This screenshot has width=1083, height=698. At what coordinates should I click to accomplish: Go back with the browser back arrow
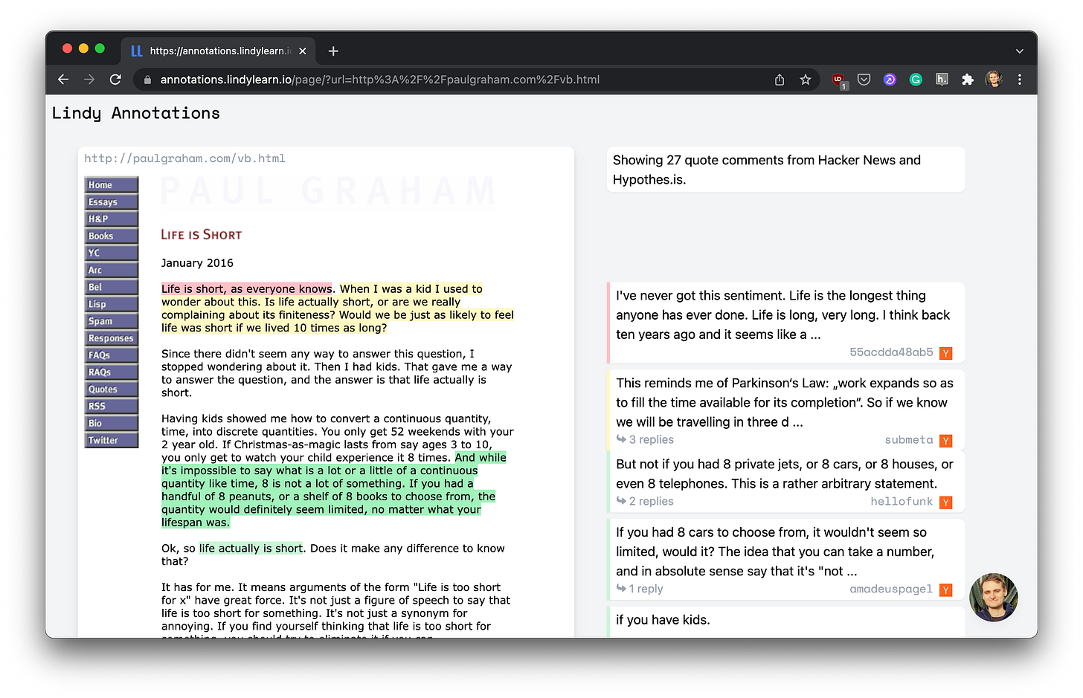point(63,80)
